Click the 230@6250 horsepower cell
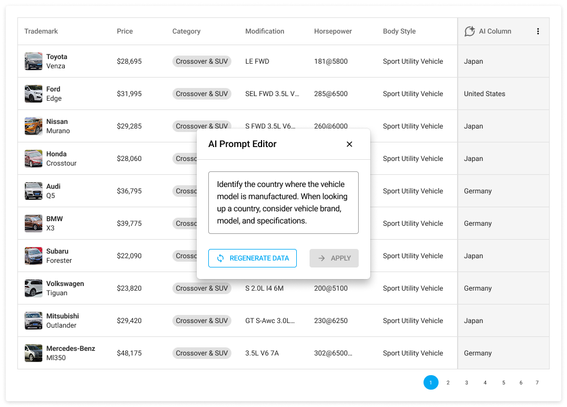567x407 pixels. [331, 321]
